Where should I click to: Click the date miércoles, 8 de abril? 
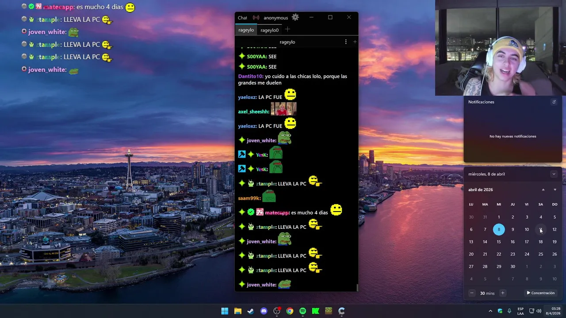(486, 174)
